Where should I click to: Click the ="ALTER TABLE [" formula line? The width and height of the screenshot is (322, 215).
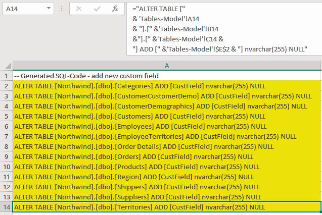coord(159,9)
